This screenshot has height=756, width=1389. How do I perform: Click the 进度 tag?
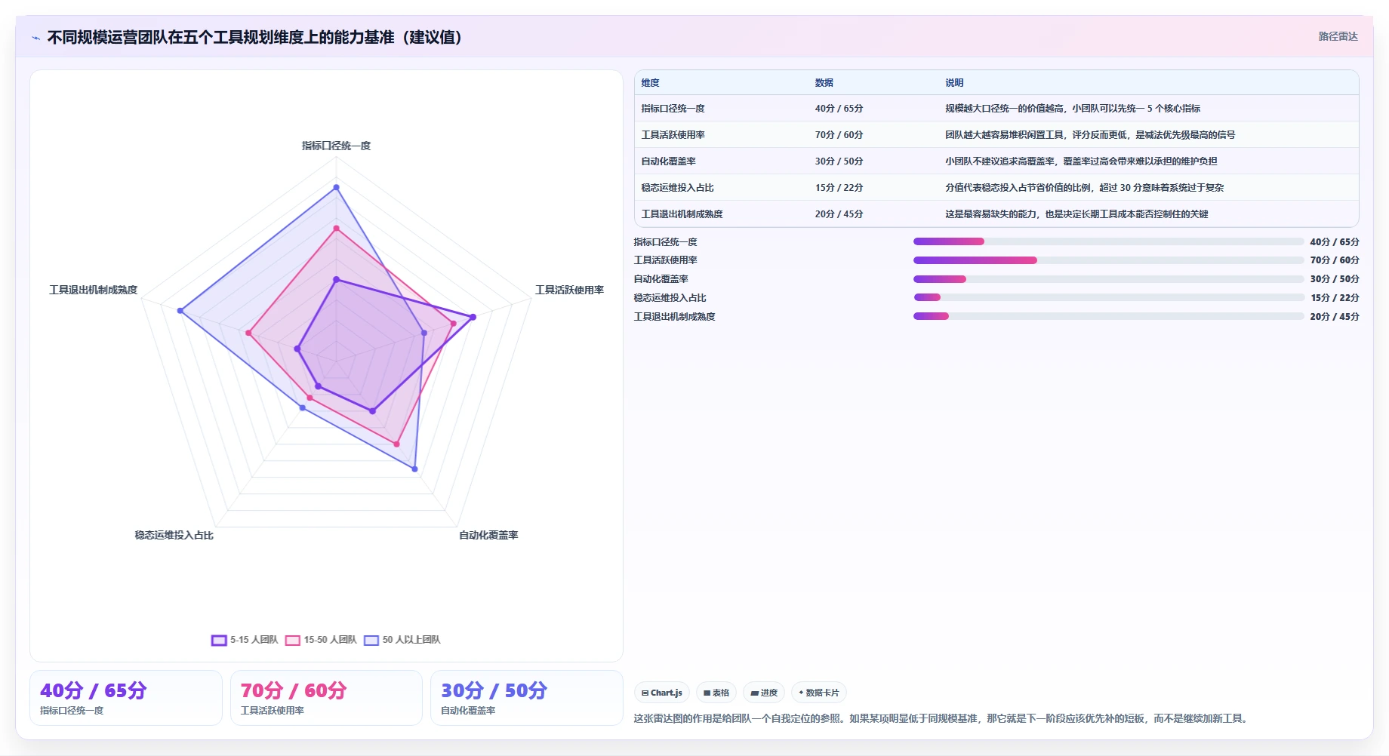click(x=764, y=693)
